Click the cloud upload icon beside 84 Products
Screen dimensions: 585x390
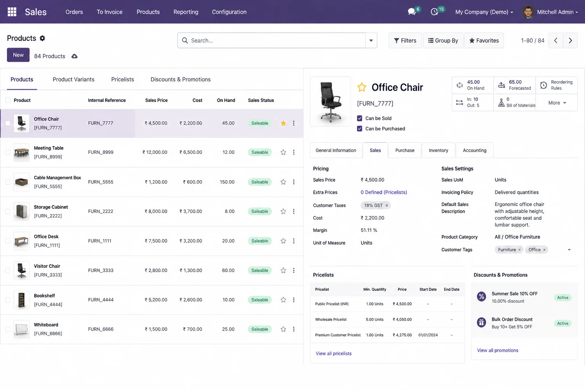point(75,56)
